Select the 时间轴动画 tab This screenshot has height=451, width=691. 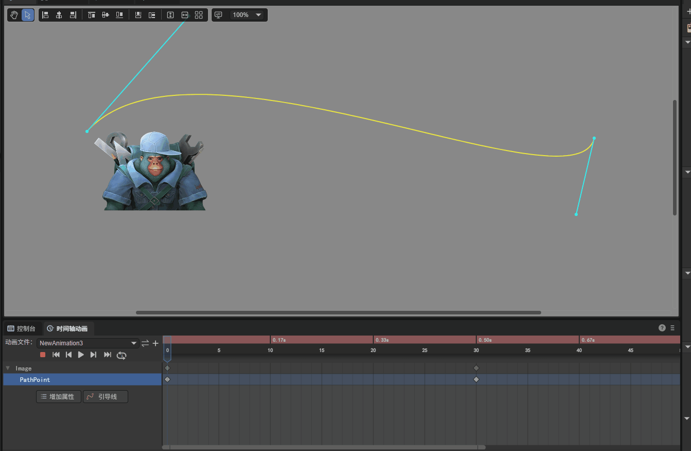(x=67, y=328)
